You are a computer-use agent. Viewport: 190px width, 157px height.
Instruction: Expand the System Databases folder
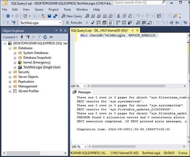click(15, 53)
